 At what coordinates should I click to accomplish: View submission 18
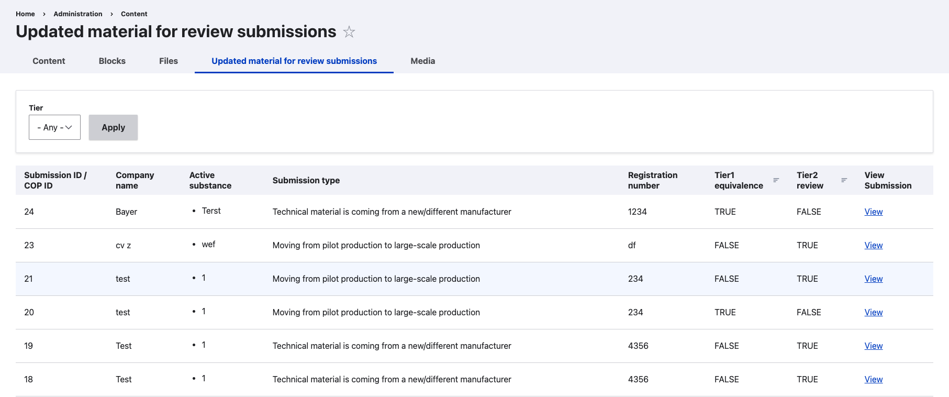(873, 379)
